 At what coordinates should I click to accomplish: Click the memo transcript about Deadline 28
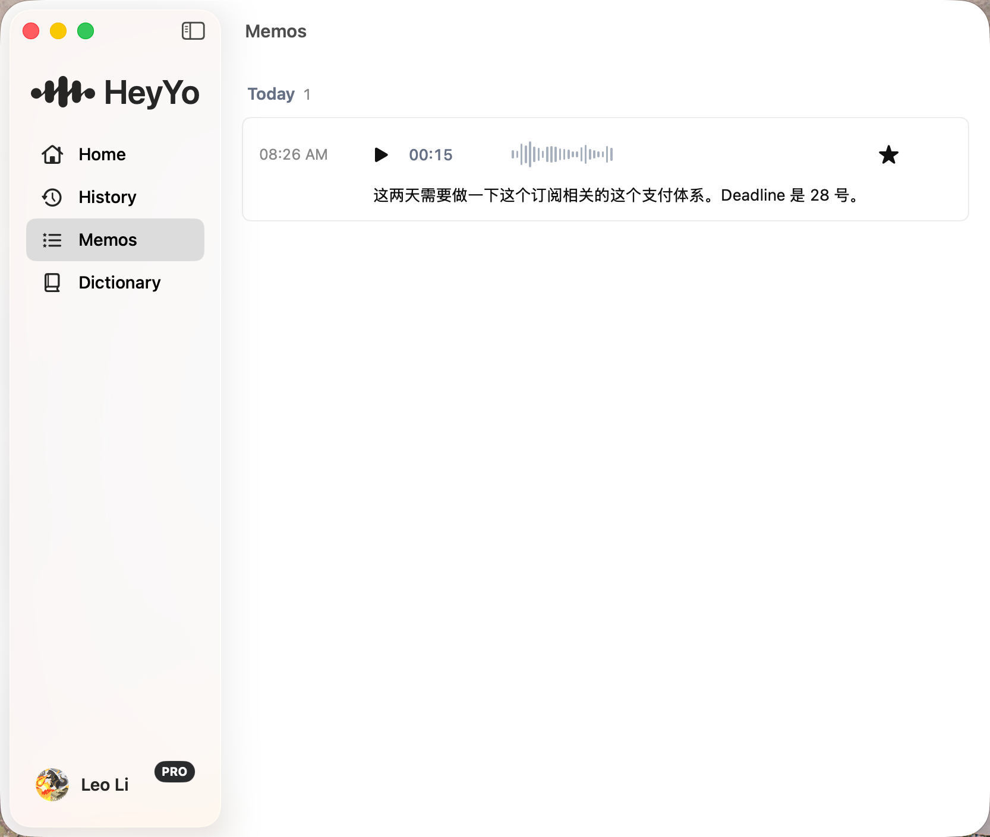(617, 195)
